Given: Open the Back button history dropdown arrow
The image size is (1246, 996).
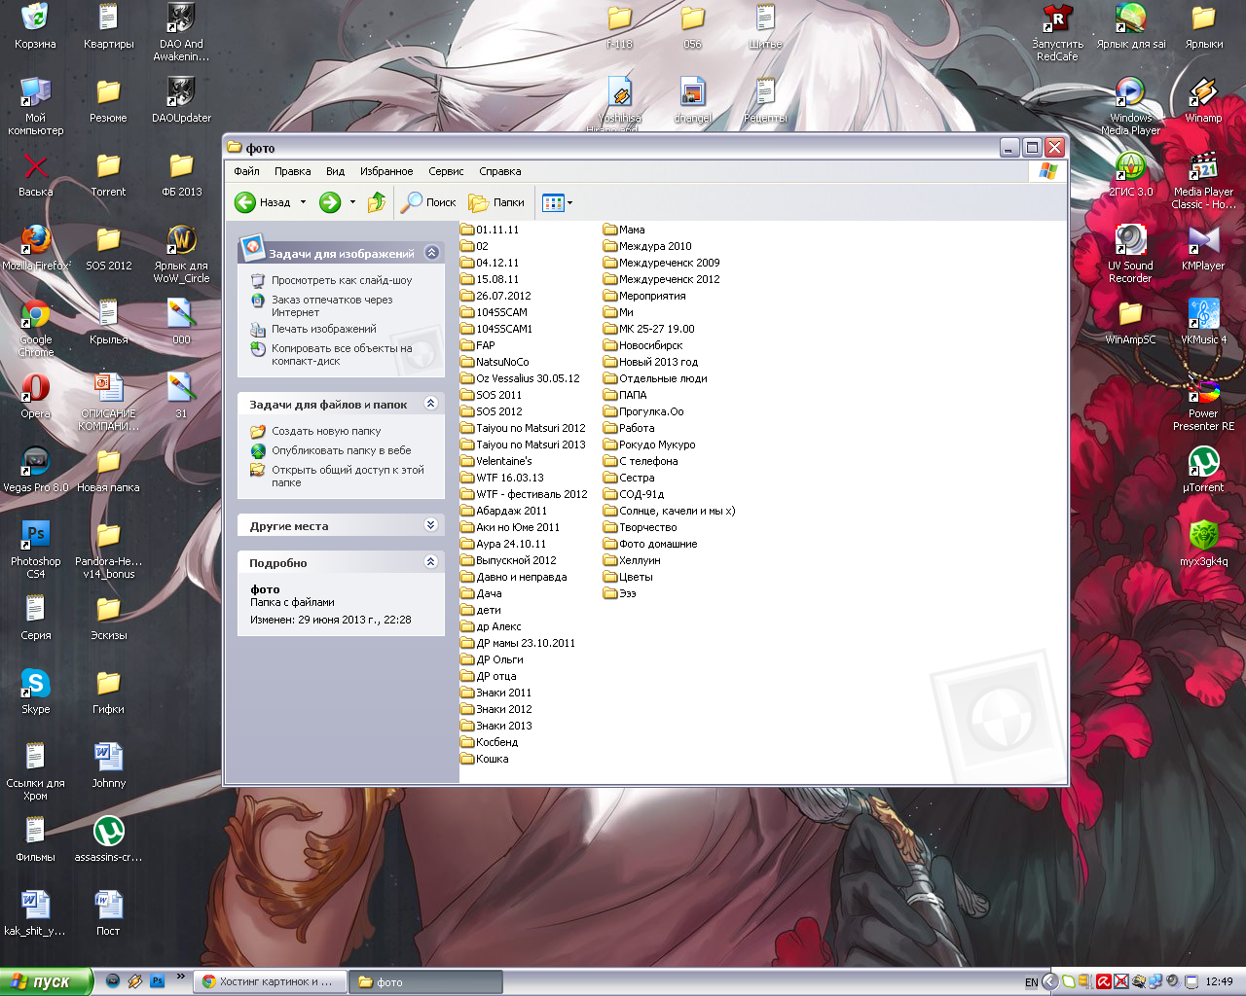Looking at the screenshot, I should (x=303, y=202).
